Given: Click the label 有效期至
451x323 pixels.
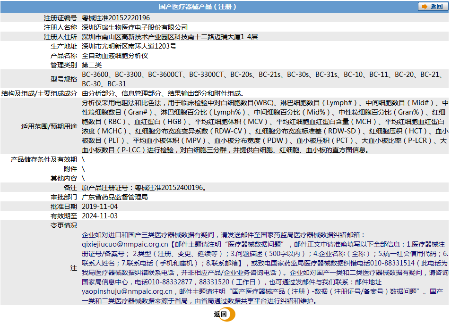Looking at the screenshot, I should point(64,216).
